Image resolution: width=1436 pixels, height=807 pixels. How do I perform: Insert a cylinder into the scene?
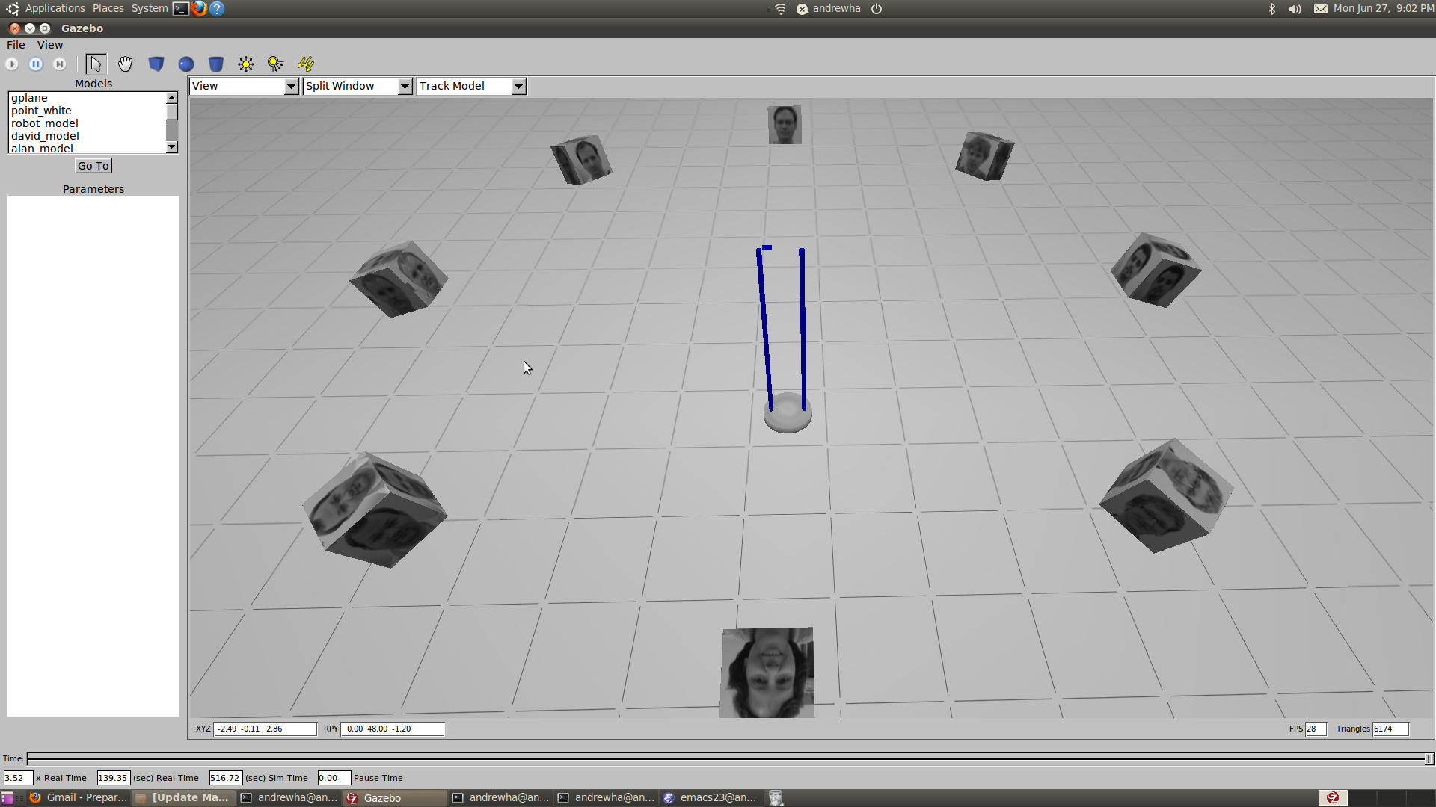216,64
